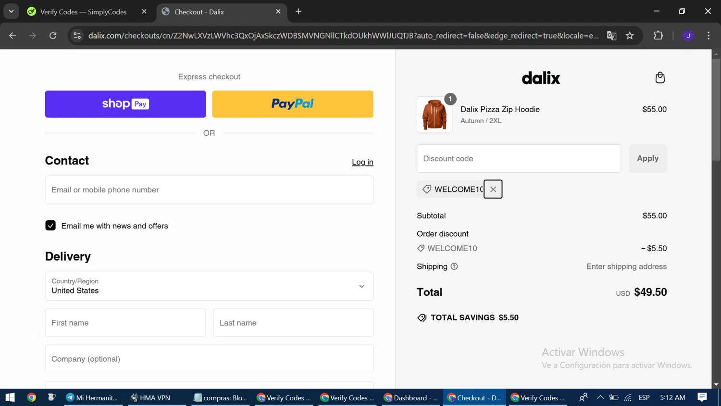Expand the Country/Region dropdown
Image resolution: width=721 pixels, height=406 pixels.
(x=209, y=286)
